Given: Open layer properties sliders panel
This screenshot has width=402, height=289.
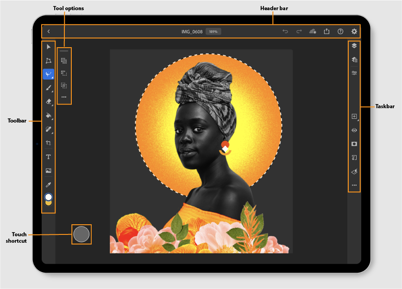Looking at the screenshot, I should point(354,73).
